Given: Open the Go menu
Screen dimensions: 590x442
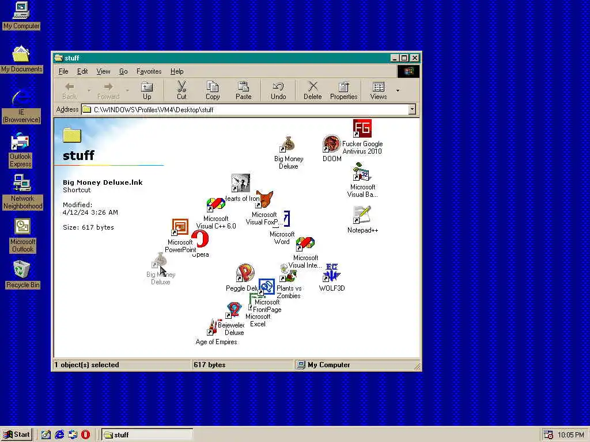Looking at the screenshot, I should coord(123,71).
